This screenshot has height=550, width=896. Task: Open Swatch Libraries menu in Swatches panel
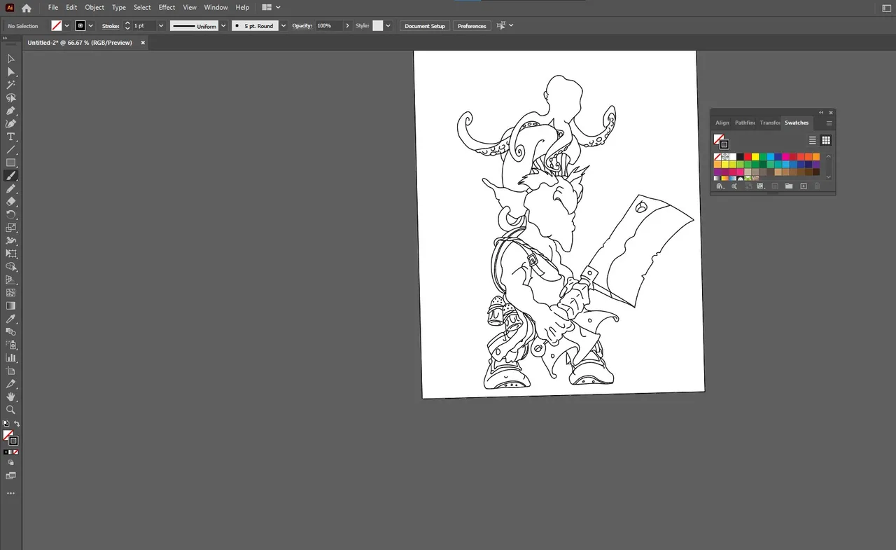click(720, 186)
